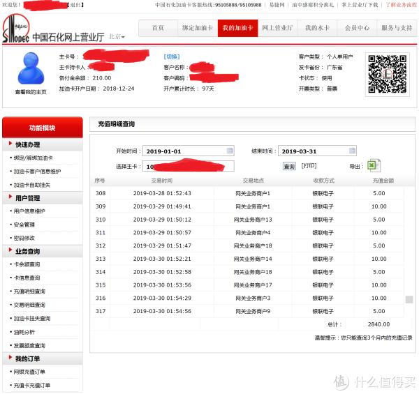Screen dimensions: 419x394
Task: Open the start date calendar picker icon
Action: click(x=230, y=151)
